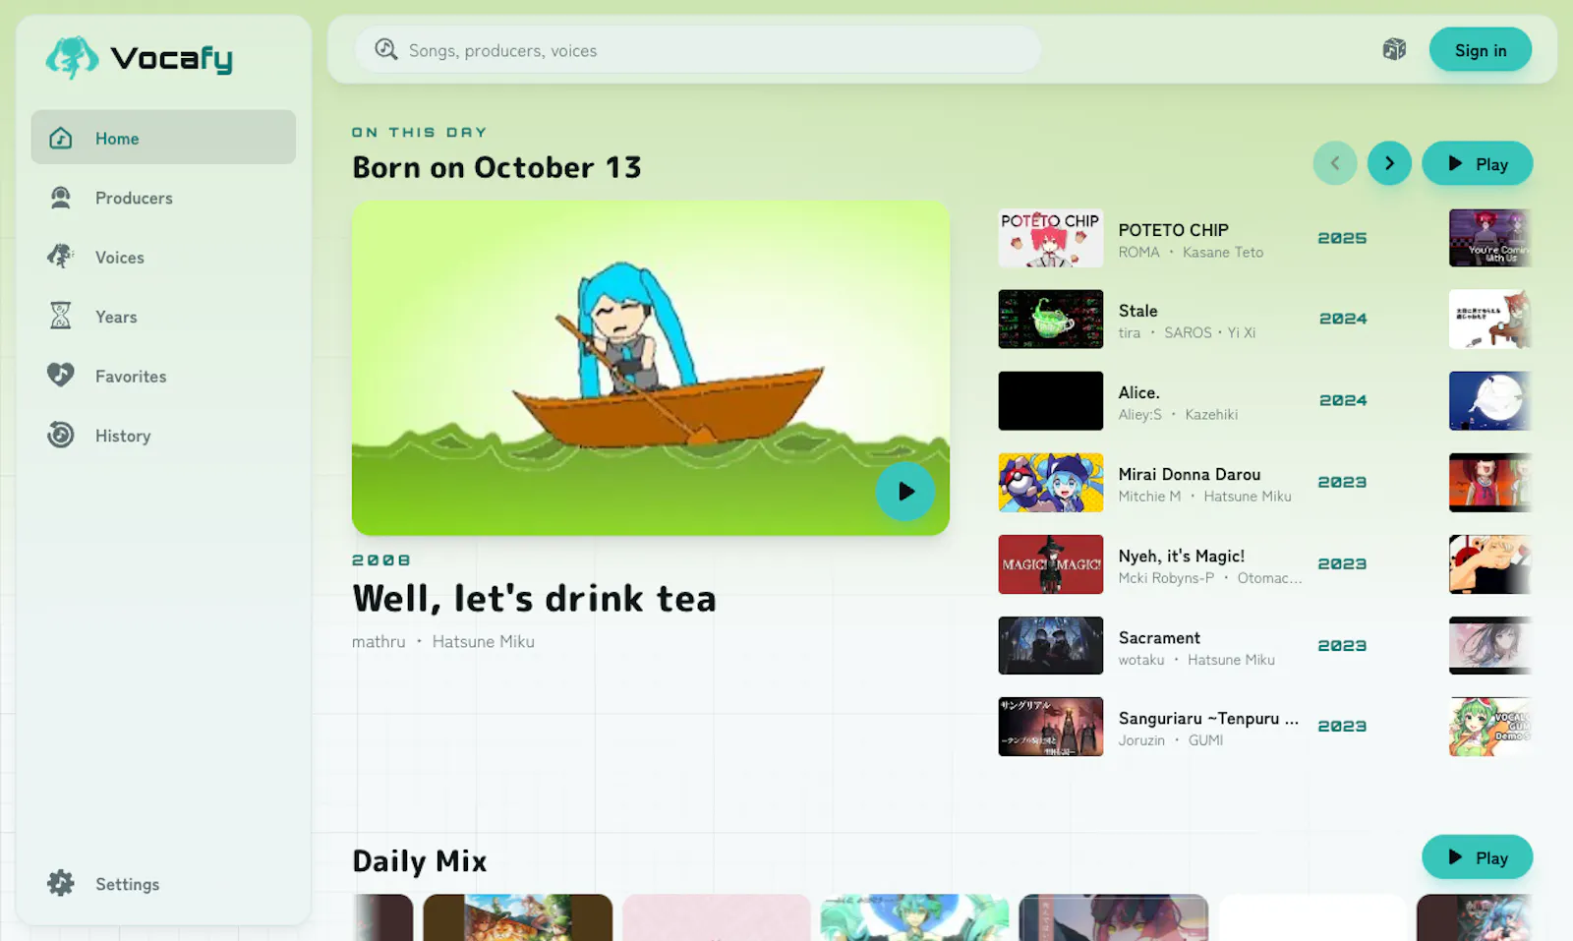Click the Sanguriaru ~Tenpuru thumbnail
Image resolution: width=1573 pixels, height=941 pixels.
pos(1051,727)
